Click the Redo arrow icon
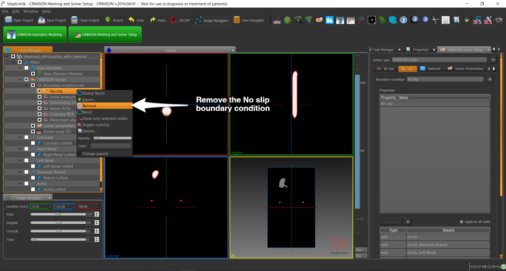This screenshot has width=506, height=271. (153, 20)
